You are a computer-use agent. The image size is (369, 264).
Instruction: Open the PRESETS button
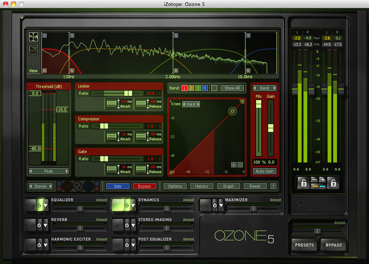tap(305, 245)
